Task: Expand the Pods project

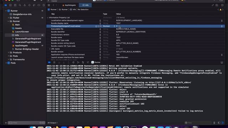Action: pyautogui.click(x=6, y=63)
